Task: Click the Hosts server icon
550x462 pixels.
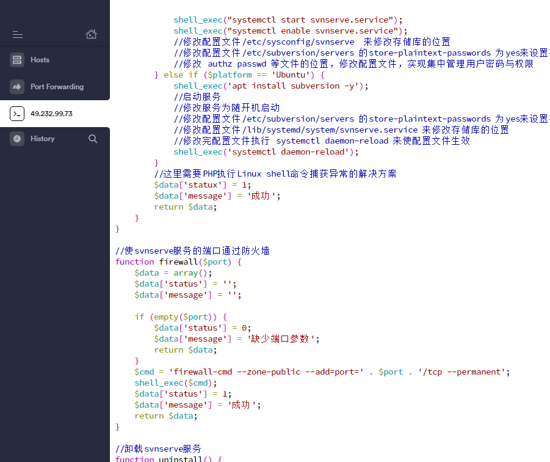Action: (17, 60)
